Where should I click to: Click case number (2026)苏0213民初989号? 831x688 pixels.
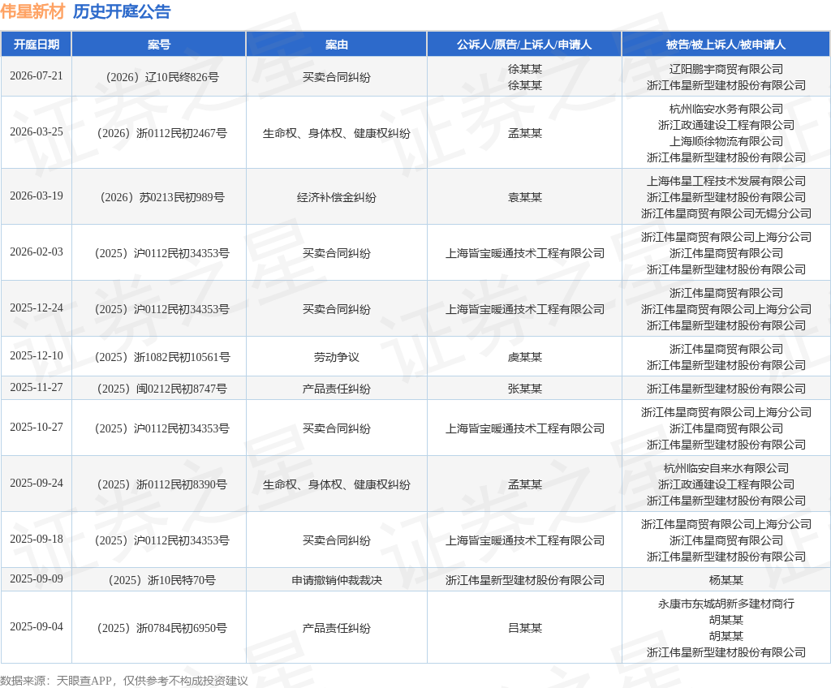162,197
